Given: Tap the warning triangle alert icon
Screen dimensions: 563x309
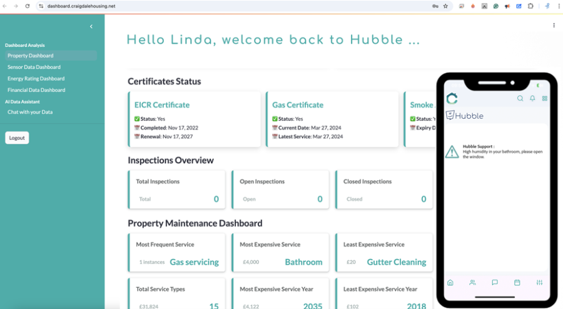Looking at the screenshot, I should click(452, 152).
